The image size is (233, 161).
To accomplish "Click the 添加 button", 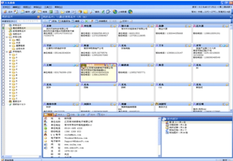I will pos(53,21).
